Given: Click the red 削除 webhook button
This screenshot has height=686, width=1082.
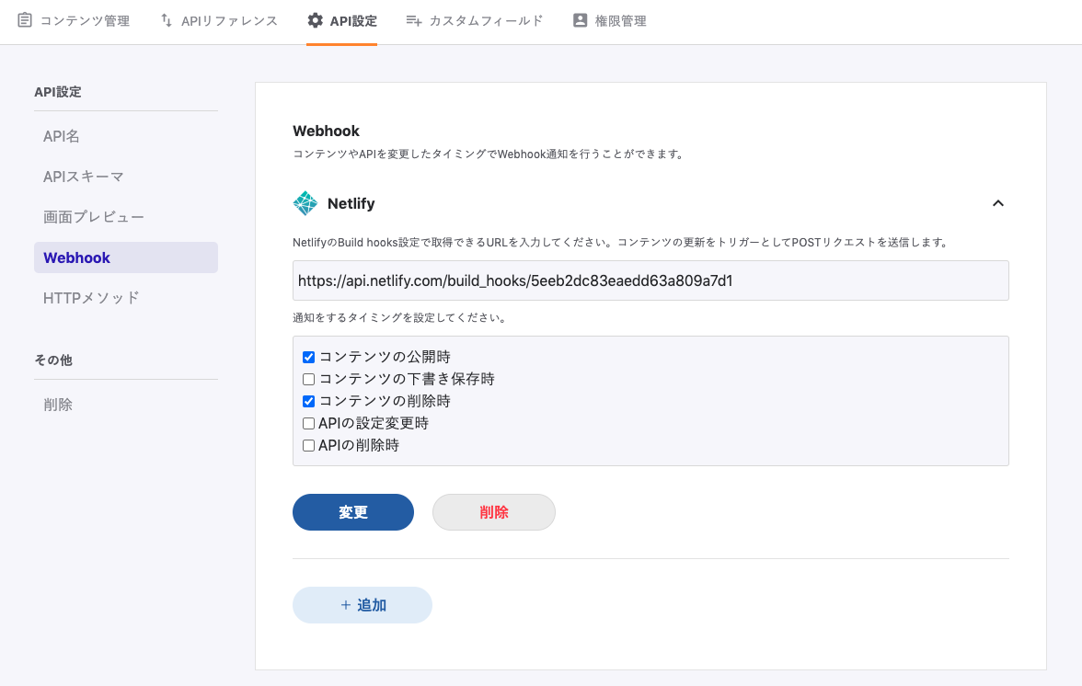Looking at the screenshot, I should pyautogui.click(x=494, y=512).
